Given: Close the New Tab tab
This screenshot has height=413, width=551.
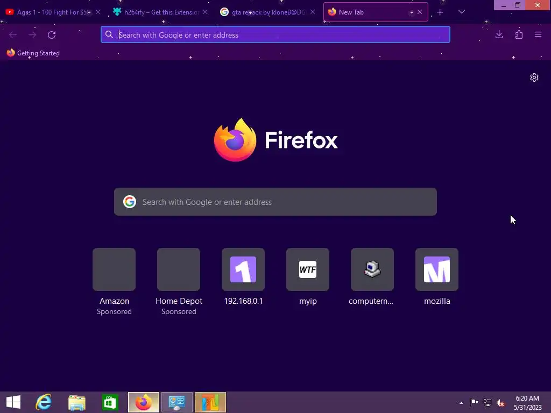Looking at the screenshot, I should (x=420, y=12).
